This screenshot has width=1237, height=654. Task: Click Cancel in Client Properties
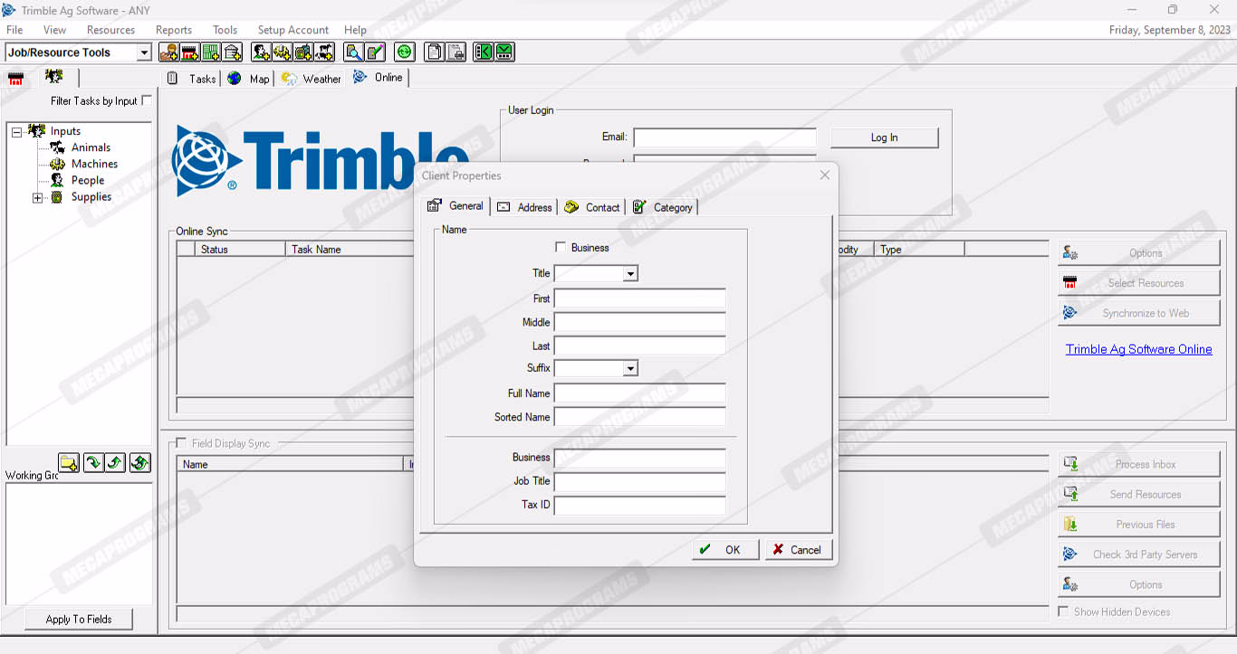(x=799, y=549)
